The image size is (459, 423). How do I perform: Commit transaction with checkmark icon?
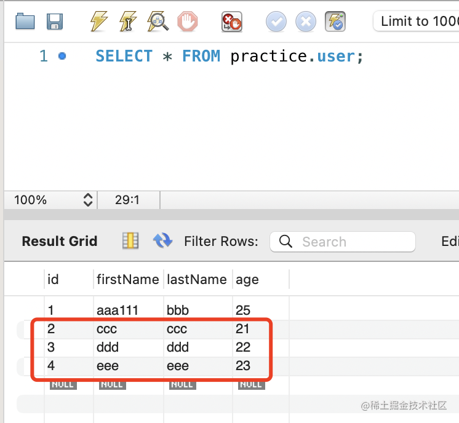[276, 22]
